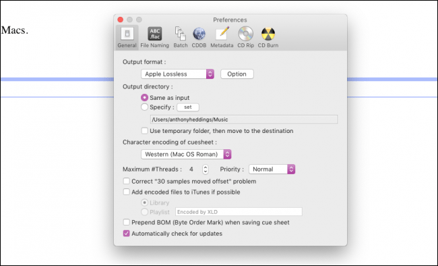
Task: Select the Specify output directory radio button
Action: pyautogui.click(x=144, y=107)
